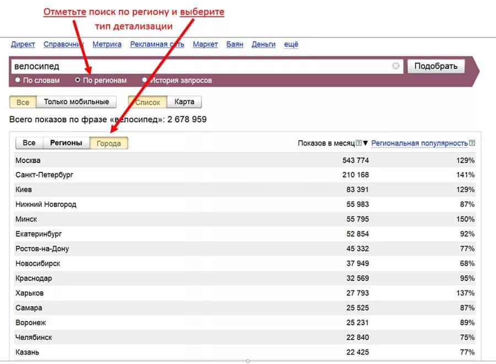Open the Директ link
The height and width of the screenshot is (364, 496).
pos(23,44)
